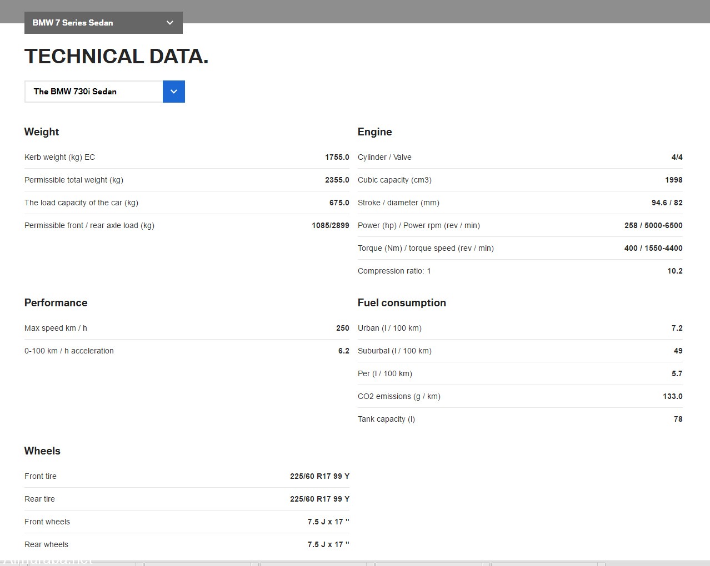This screenshot has height=566, width=710.
Task: Click the Kerb weight (kg) EC label
Action: [59, 158]
